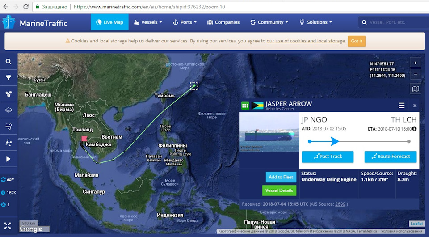Open AIS Source 2699 link
Image resolution: width=429 pixels, height=237 pixels.
pyautogui.click(x=340, y=204)
